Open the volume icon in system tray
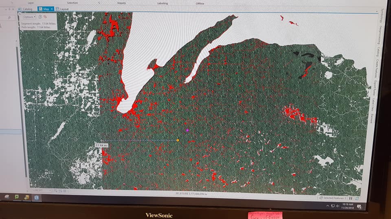391x219 pixels. coord(337,206)
